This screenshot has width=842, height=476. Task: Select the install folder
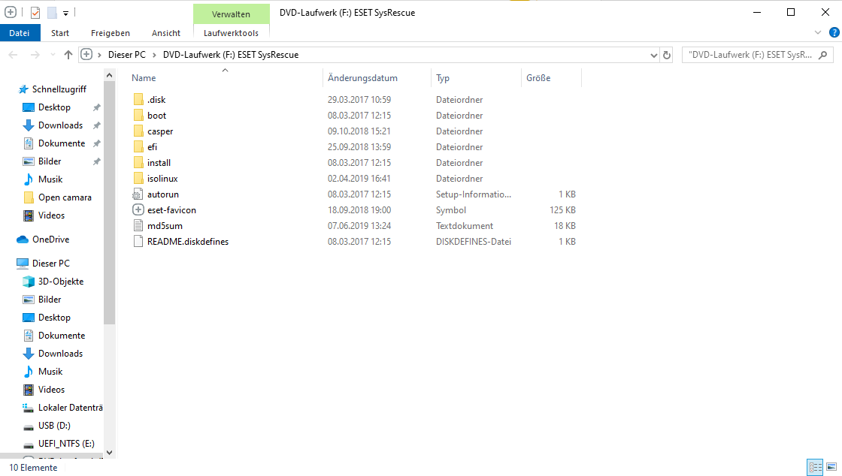(159, 162)
